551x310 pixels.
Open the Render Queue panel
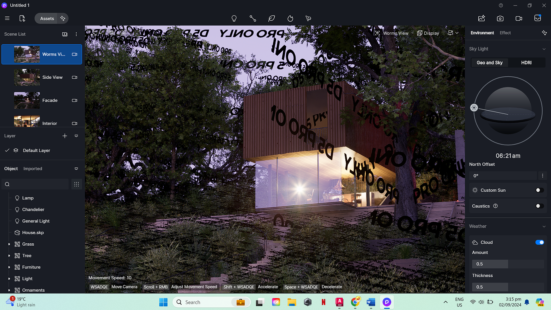click(537, 18)
